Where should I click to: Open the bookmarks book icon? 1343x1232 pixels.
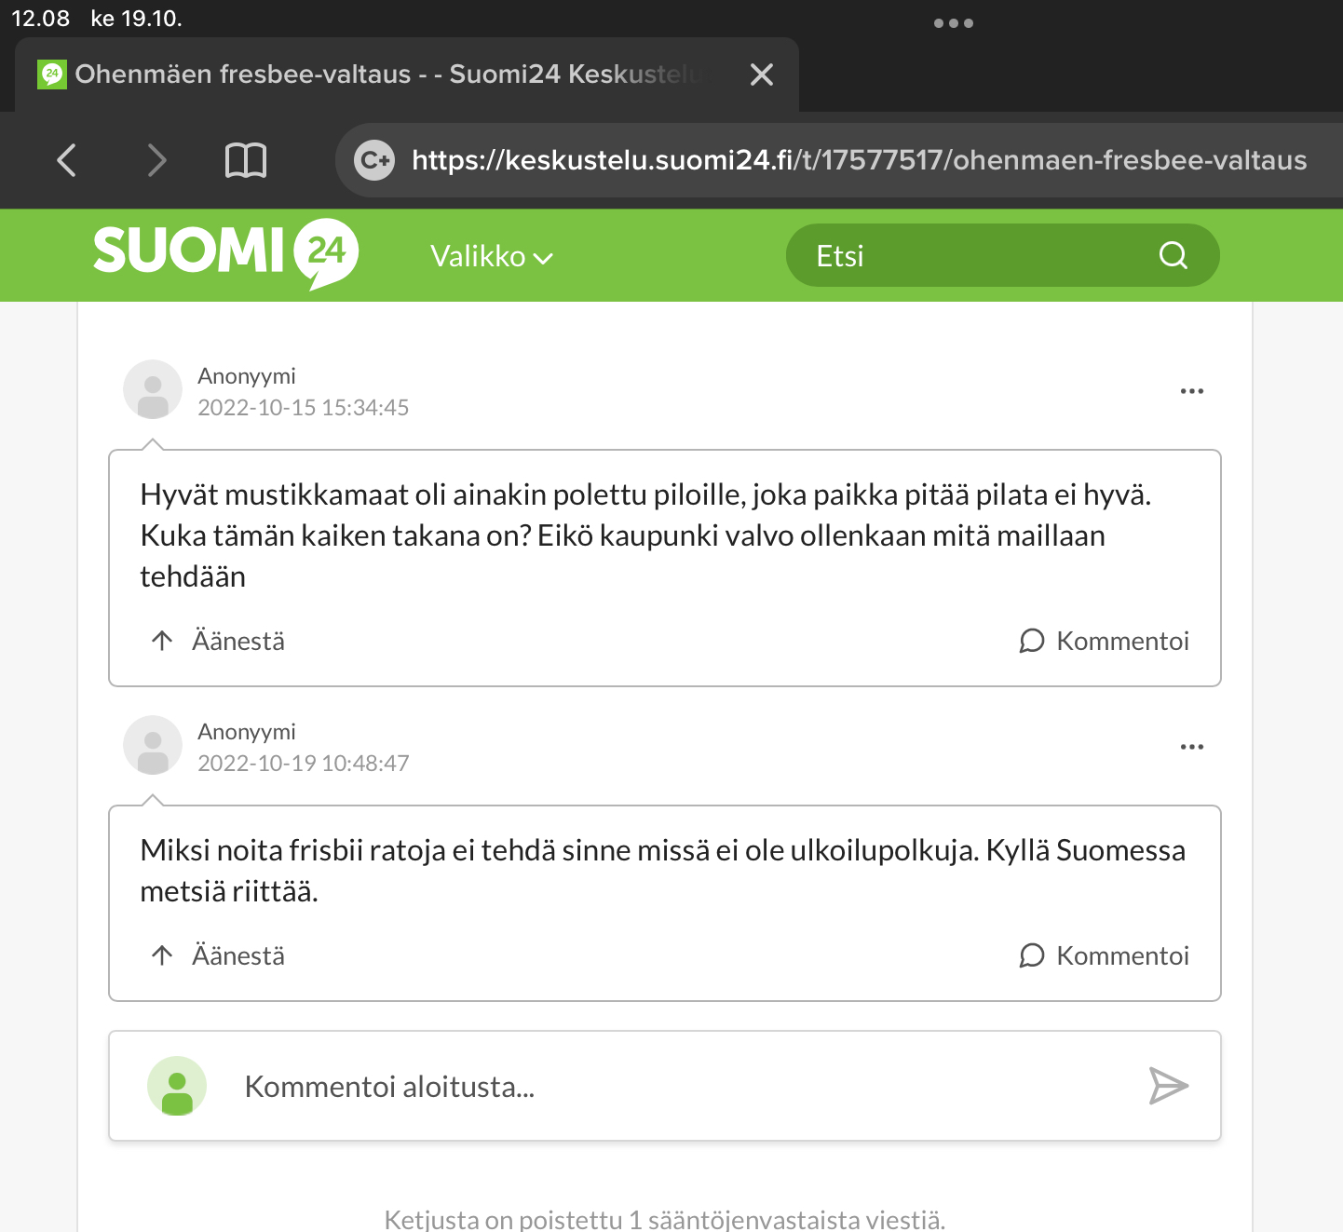click(246, 160)
